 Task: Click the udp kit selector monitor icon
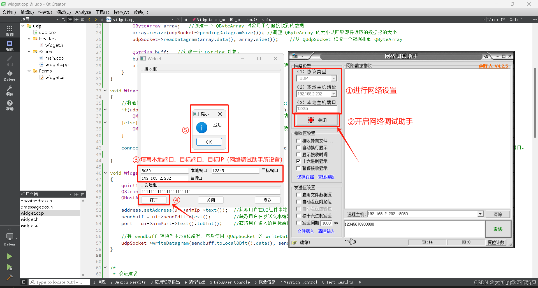pyautogui.click(x=10, y=237)
